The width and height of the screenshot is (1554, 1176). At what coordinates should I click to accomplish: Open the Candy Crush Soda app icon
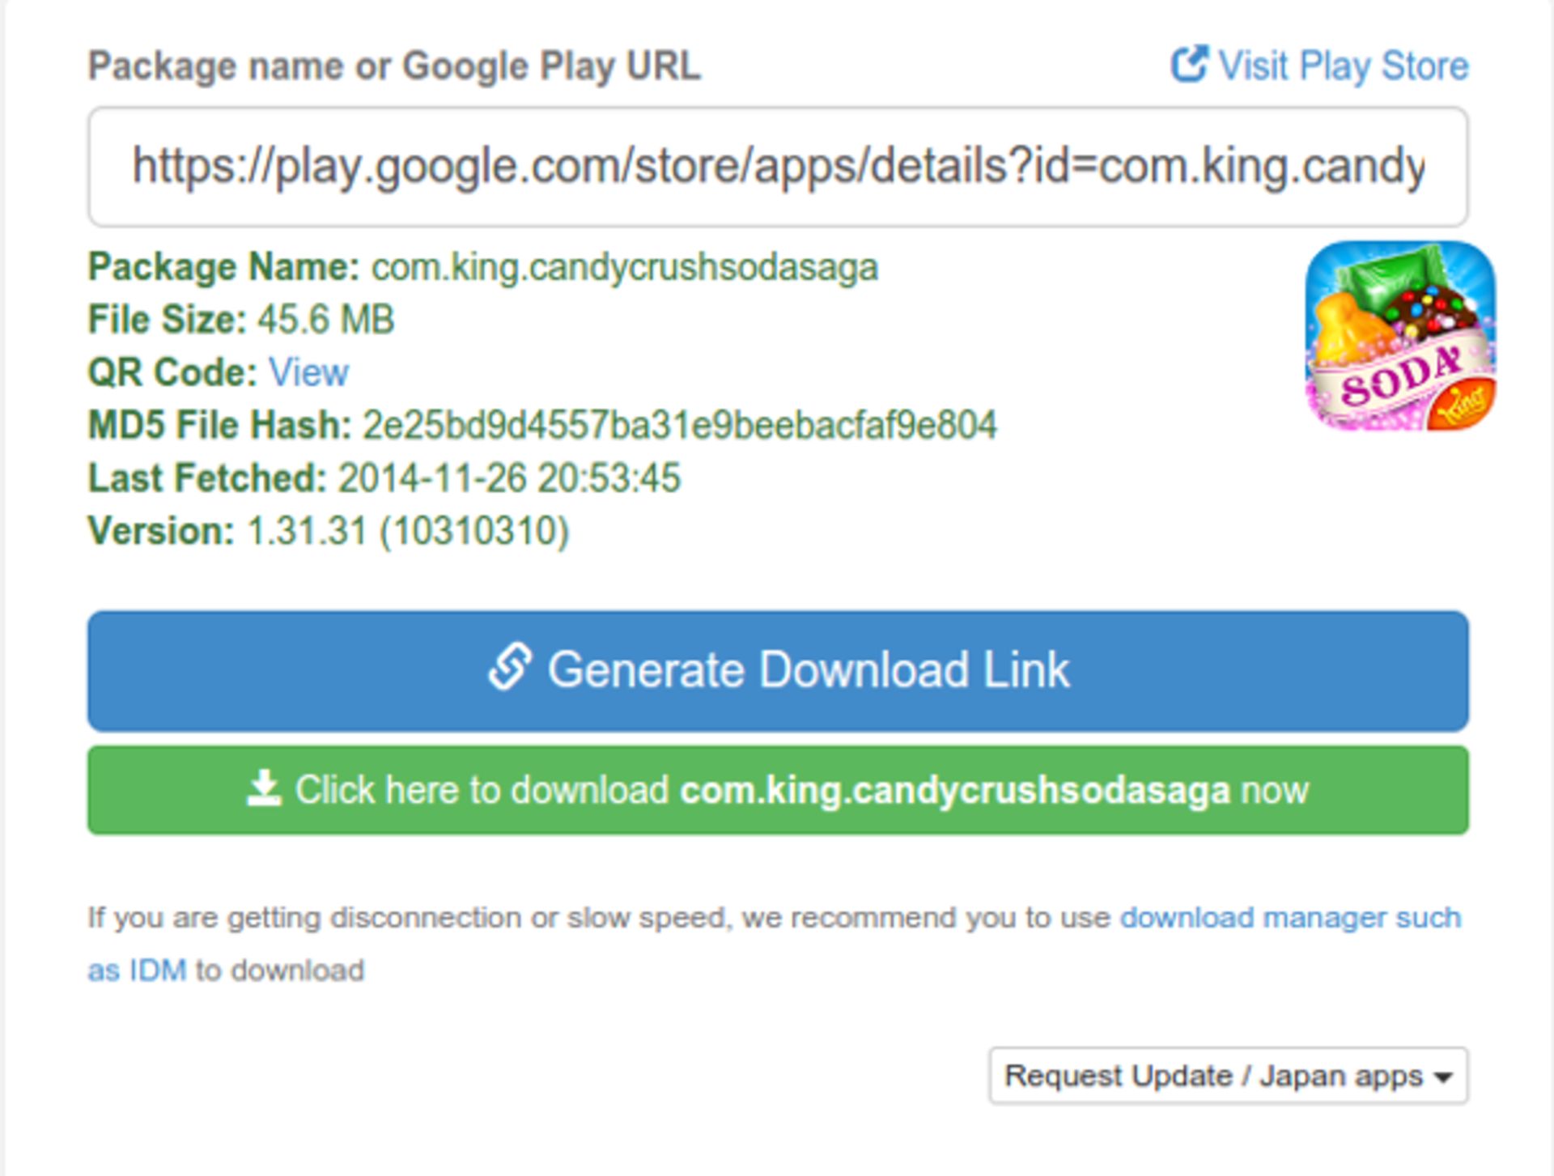point(1400,335)
